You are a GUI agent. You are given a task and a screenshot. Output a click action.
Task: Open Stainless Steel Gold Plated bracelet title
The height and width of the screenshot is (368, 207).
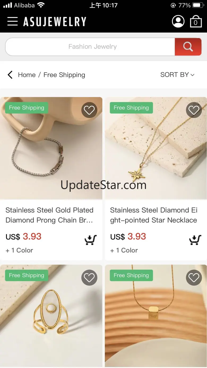pos(50,215)
